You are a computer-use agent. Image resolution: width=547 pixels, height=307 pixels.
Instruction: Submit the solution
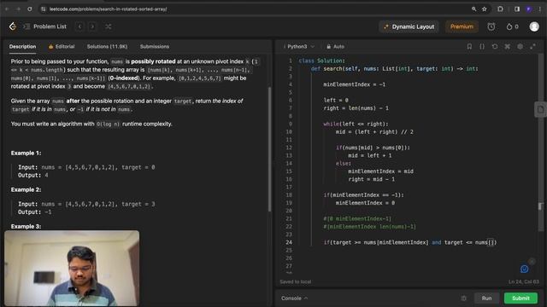tap(521, 298)
